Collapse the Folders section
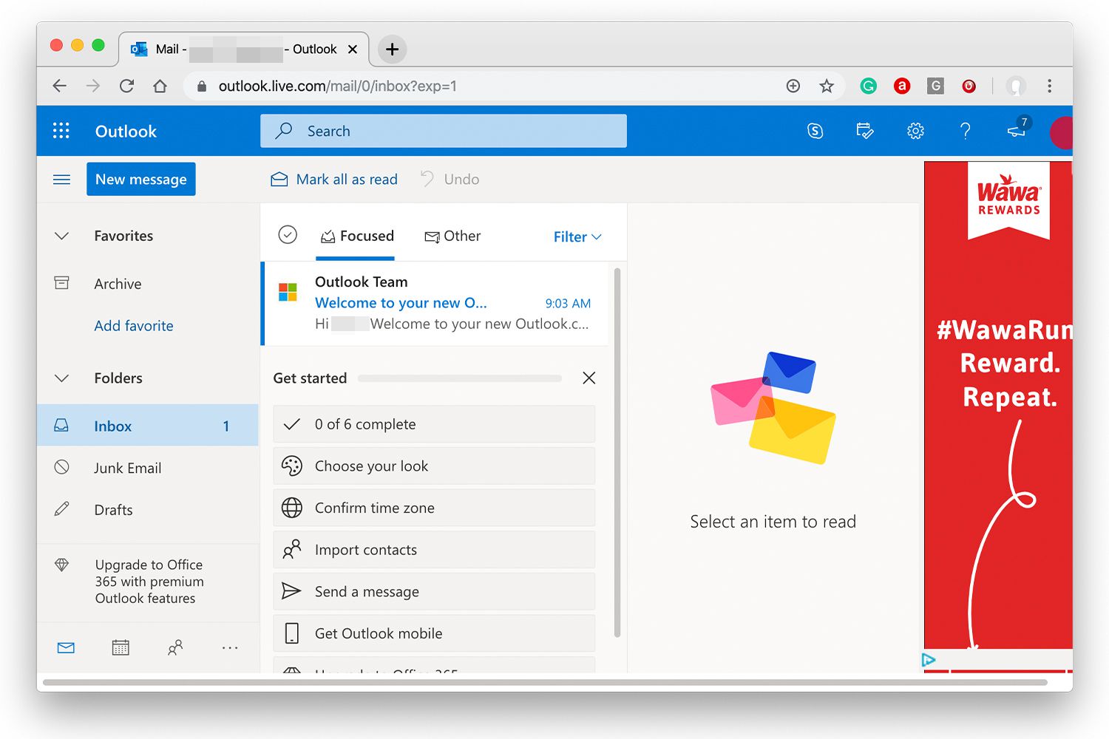 (x=62, y=378)
